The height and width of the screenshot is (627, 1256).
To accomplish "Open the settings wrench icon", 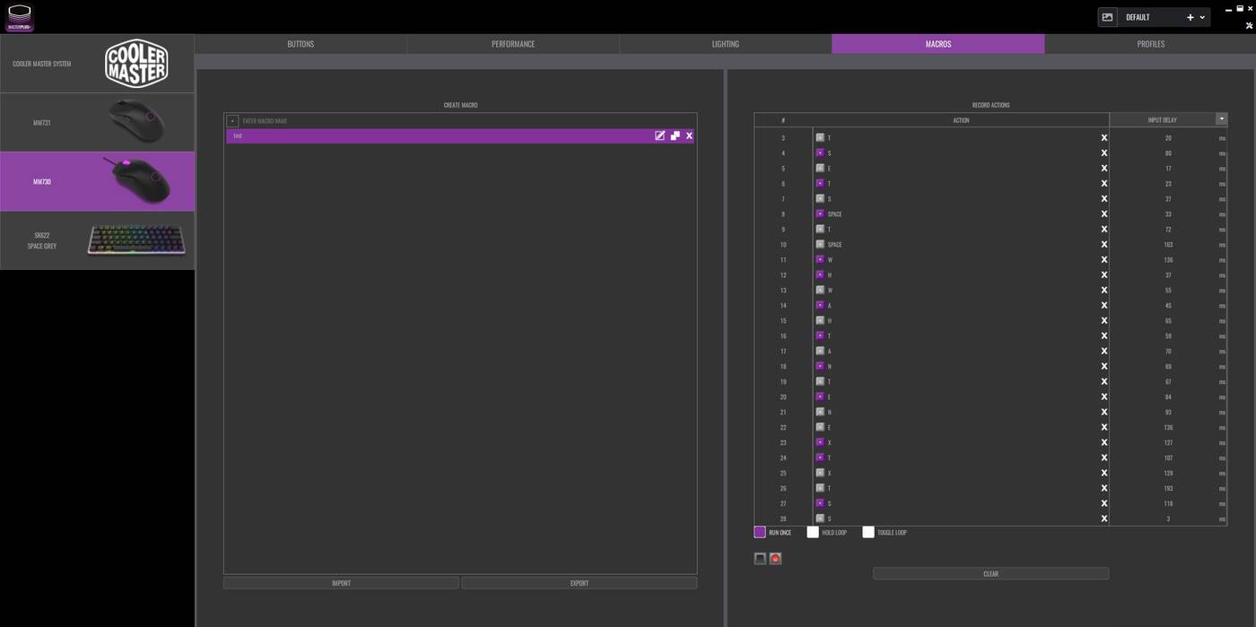I will [1249, 26].
